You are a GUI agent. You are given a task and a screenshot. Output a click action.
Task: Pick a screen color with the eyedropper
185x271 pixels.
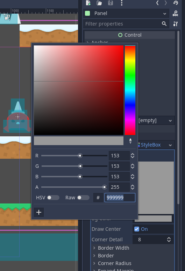[x=130, y=141]
